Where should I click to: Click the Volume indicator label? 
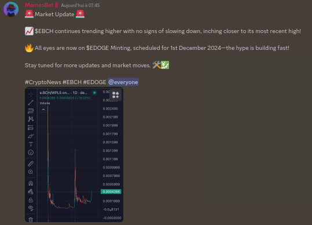(x=45, y=103)
